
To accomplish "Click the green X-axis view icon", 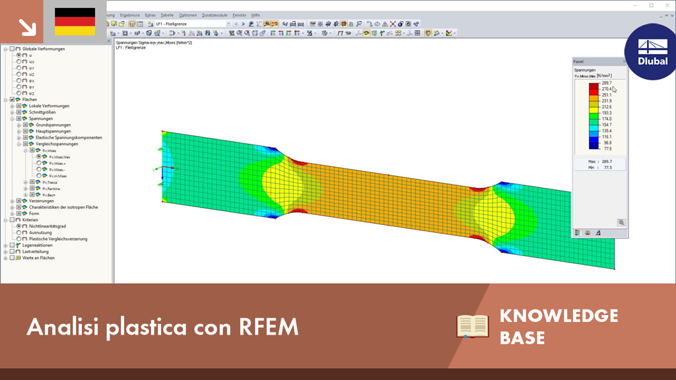I will 273,33.
